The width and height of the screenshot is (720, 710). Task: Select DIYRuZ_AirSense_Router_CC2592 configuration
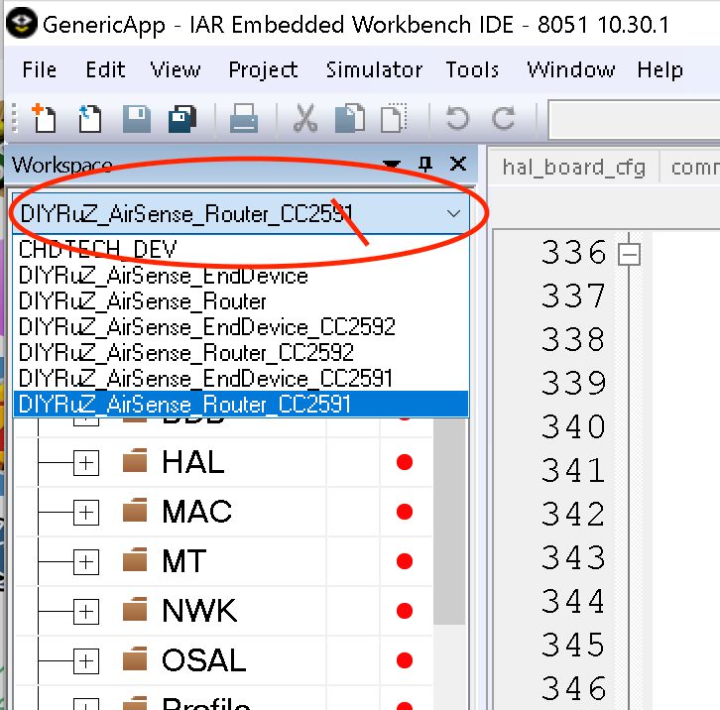(x=241, y=353)
